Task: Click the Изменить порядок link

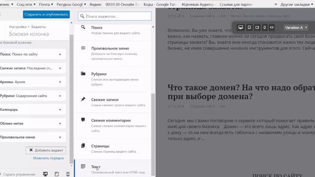Action: pos(48,158)
